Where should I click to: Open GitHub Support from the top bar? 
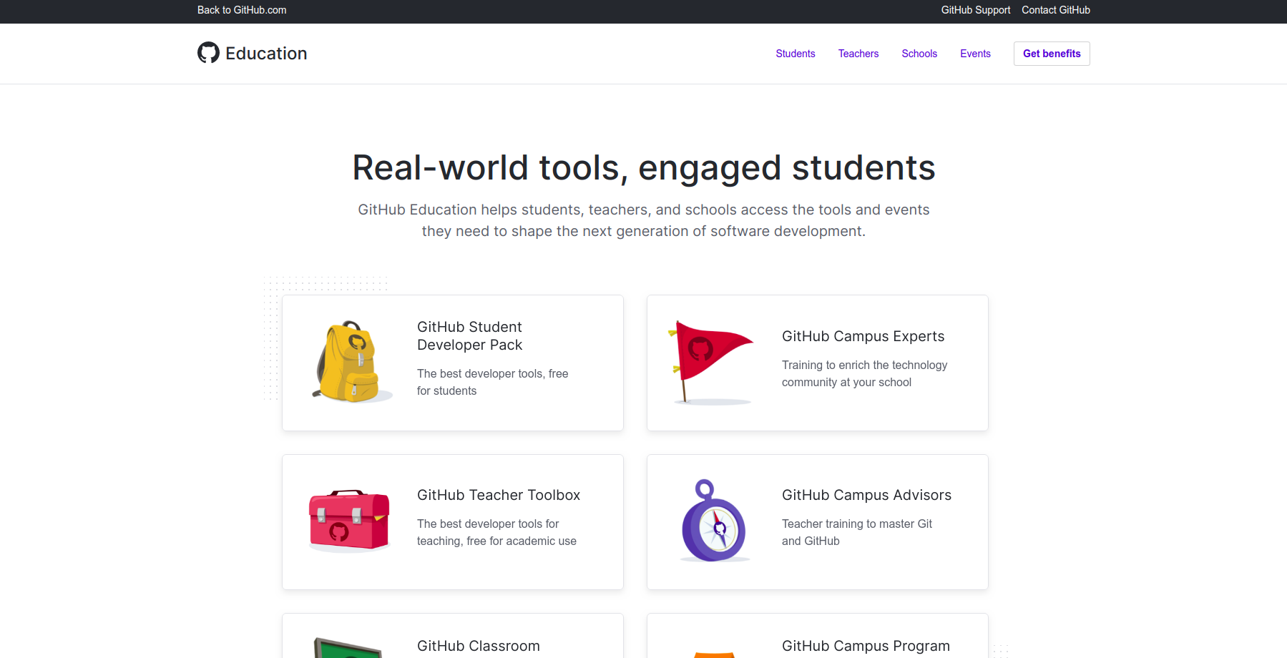pyautogui.click(x=975, y=10)
